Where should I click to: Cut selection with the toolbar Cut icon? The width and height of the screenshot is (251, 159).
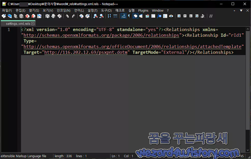click(x=47, y=16)
